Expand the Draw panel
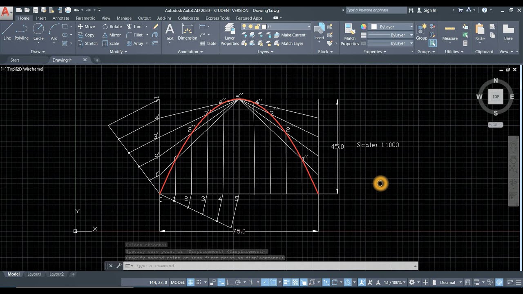 38,51
